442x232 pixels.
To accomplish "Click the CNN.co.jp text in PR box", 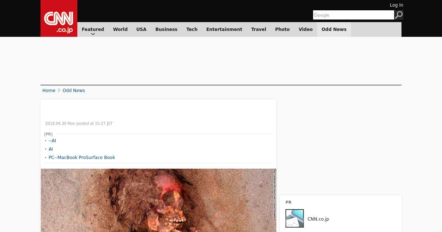I will click(x=318, y=219).
